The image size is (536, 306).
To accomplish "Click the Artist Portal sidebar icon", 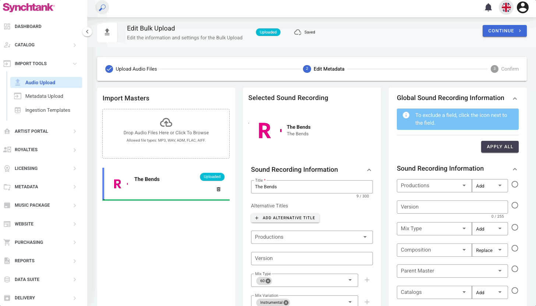I will [7, 131].
